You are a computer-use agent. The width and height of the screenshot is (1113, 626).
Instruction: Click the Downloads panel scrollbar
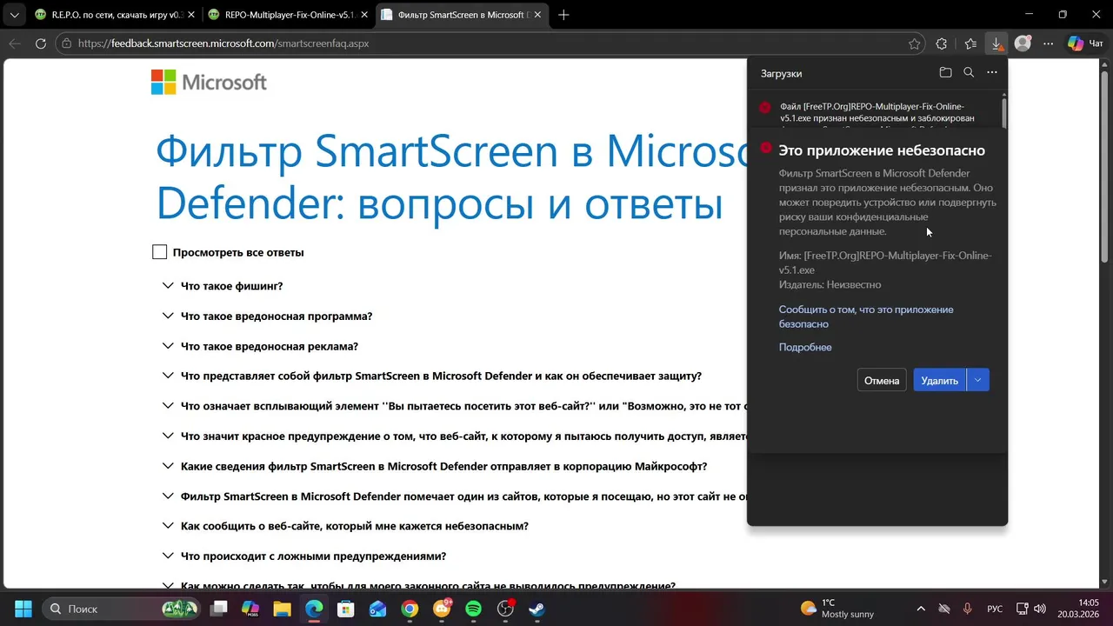(1004, 113)
